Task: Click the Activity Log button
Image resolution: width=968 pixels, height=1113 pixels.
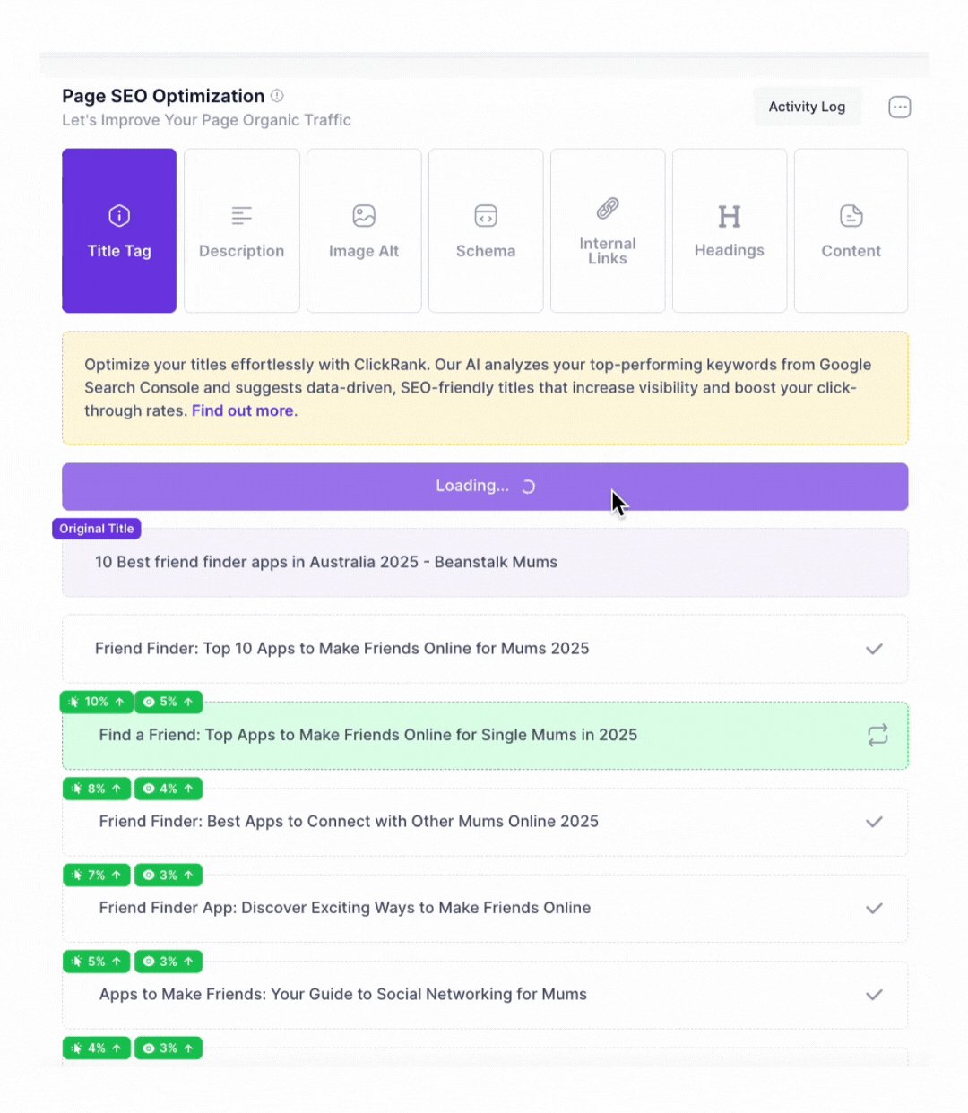Action: pyautogui.click(x=807, y=107)
